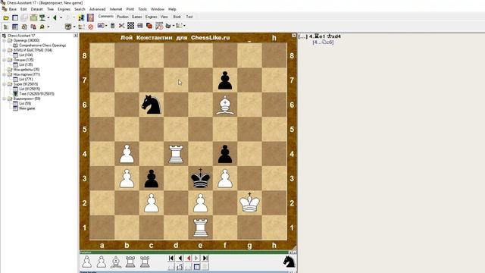Click the red stacked squares toolbar icon

(x=149, y=26)
